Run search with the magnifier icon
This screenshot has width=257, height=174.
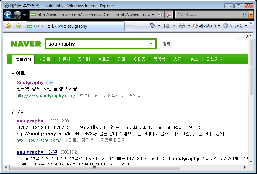click(244, 15)
